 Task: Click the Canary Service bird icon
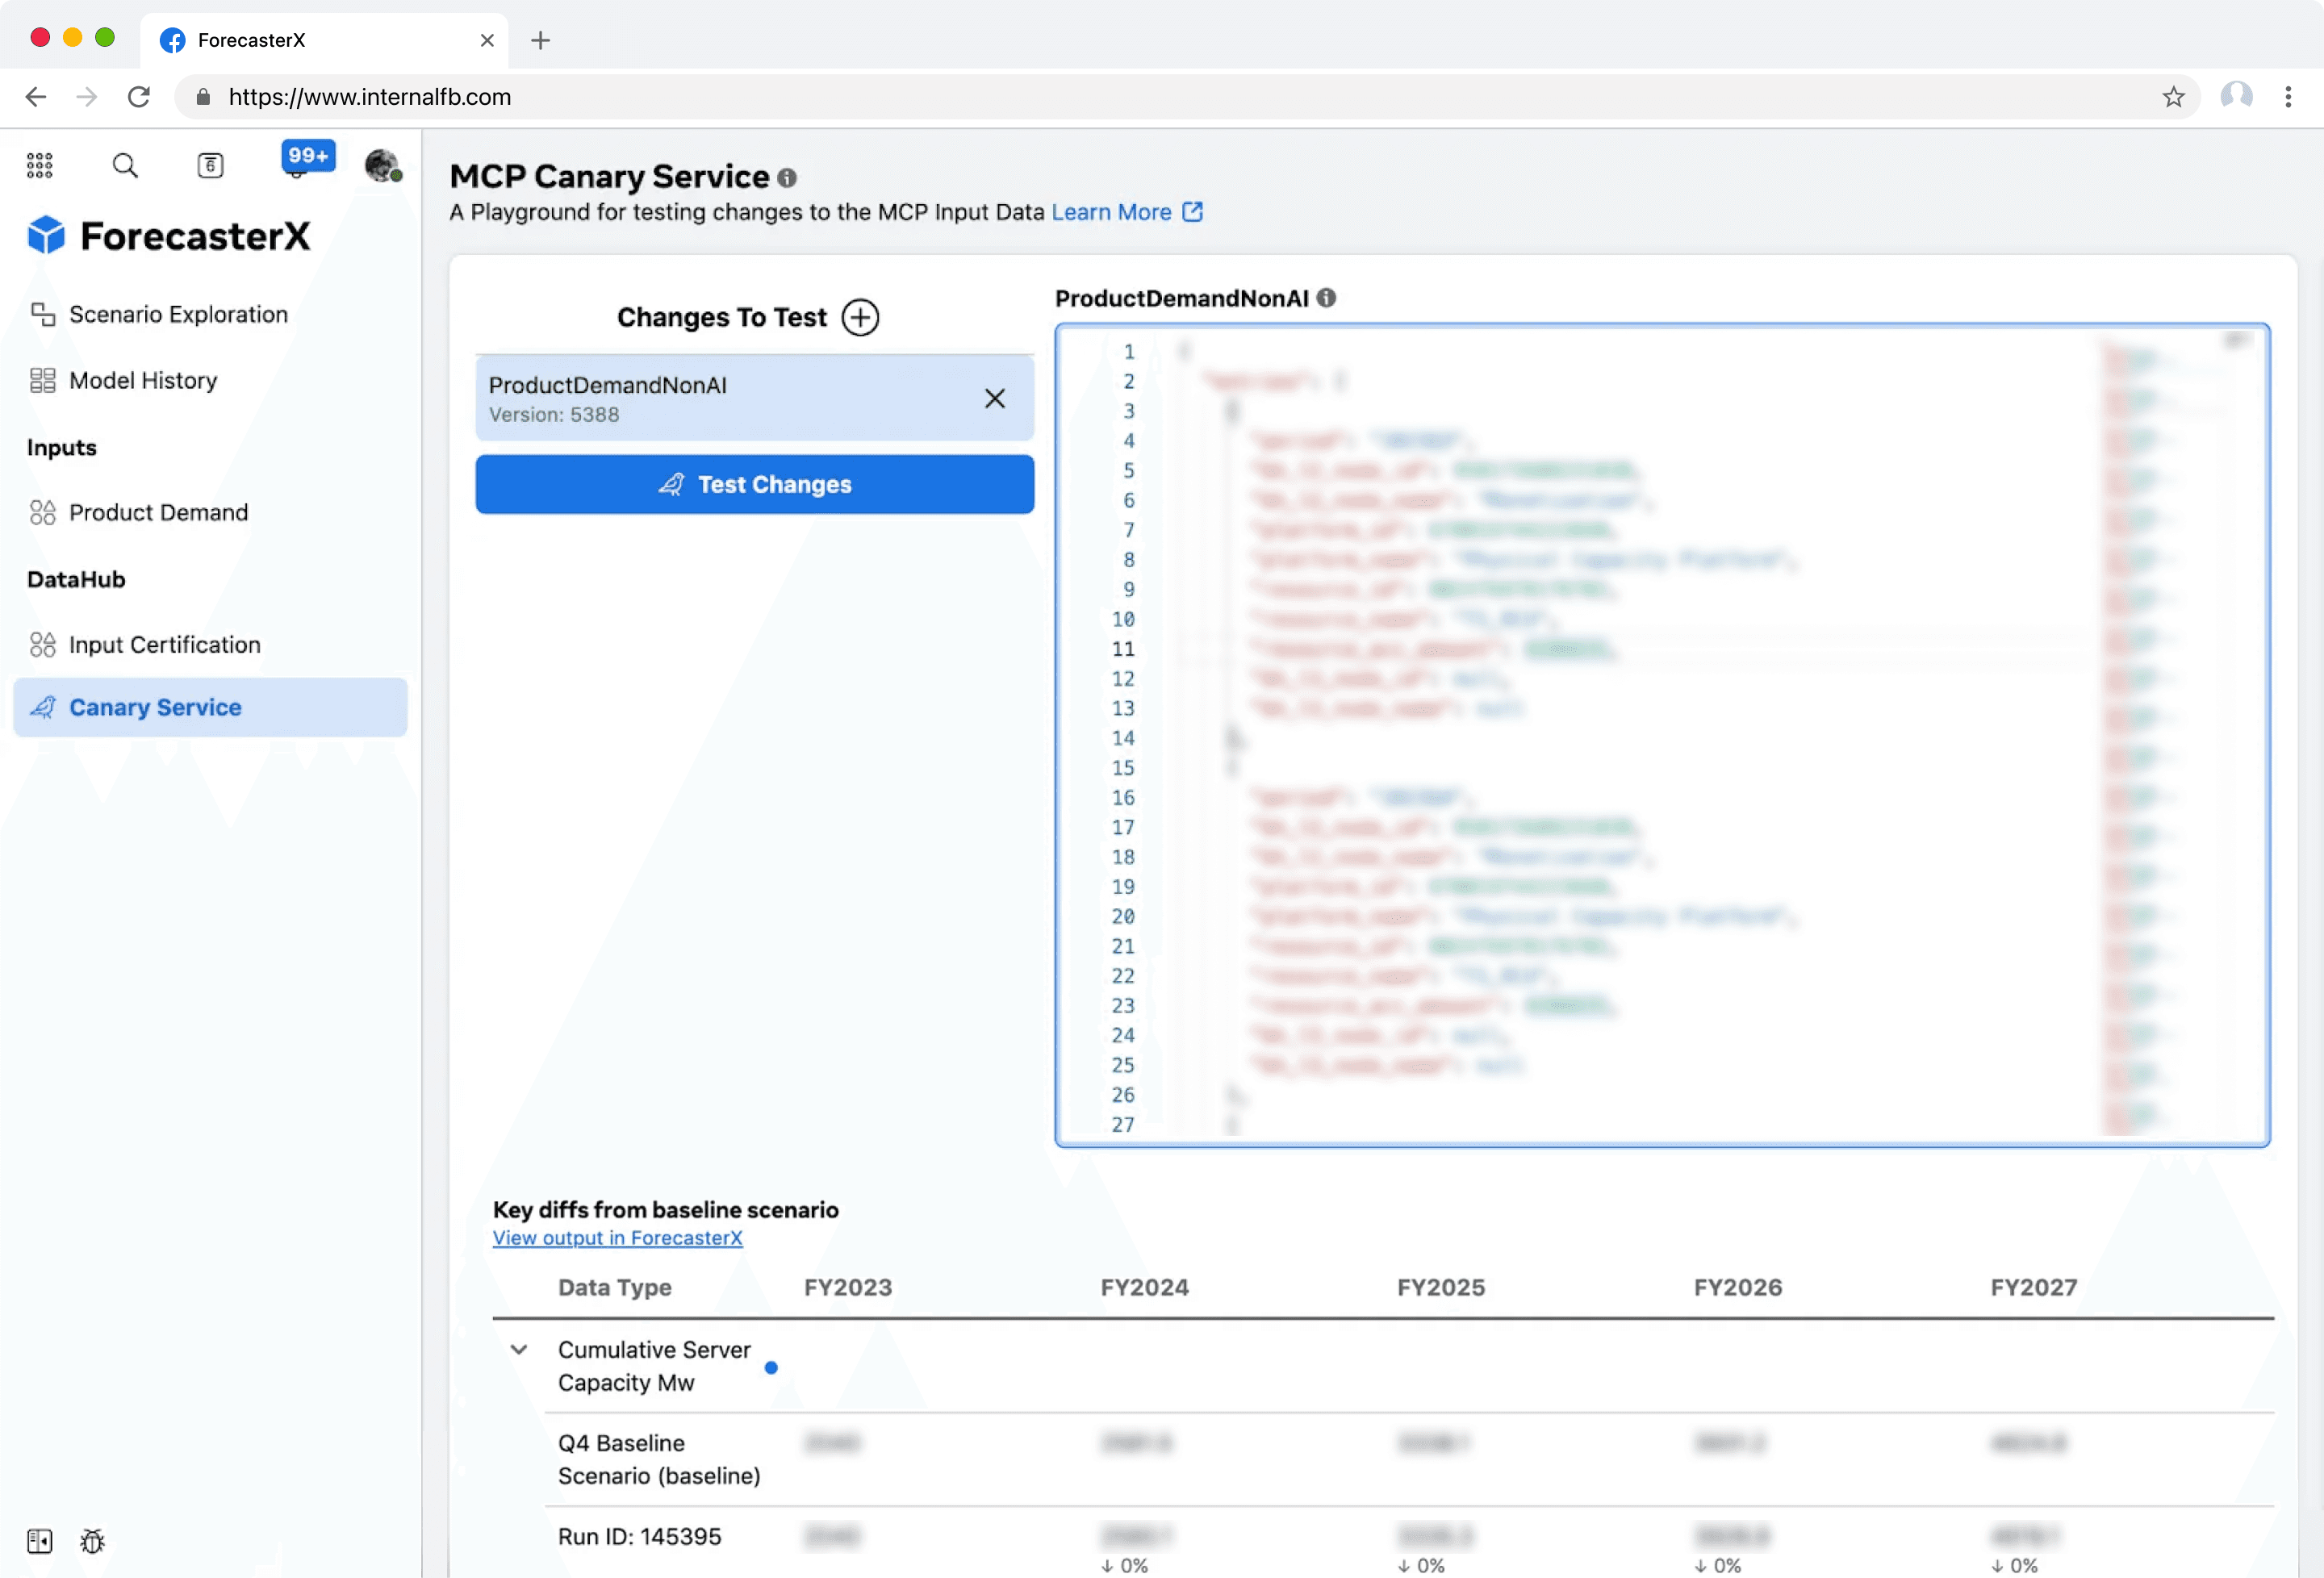[43, 708]
